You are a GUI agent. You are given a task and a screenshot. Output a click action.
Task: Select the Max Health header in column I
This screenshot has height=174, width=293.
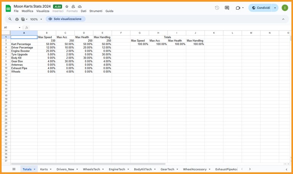point(177,41)
